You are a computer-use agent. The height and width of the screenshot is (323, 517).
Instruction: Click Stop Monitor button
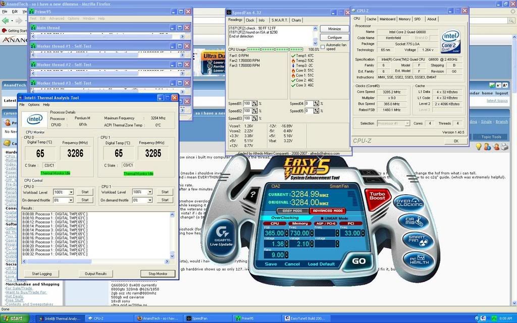coord(158,274)
